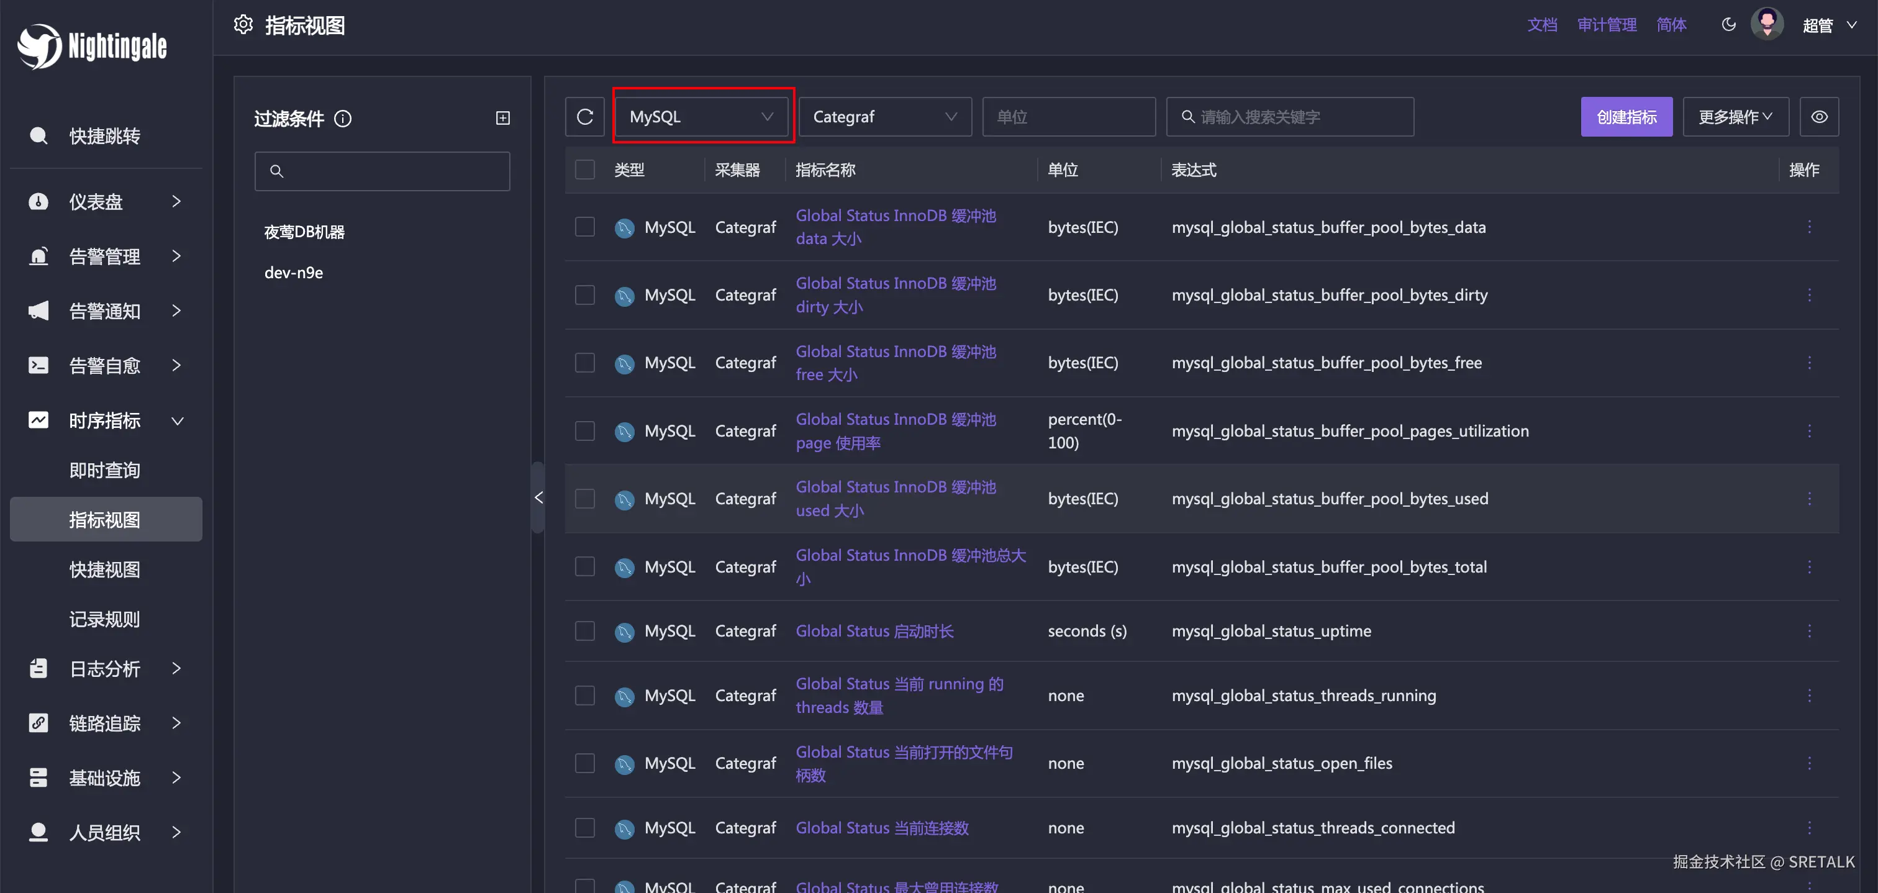Click the 创建指标 button
1878x893 pixels.
pos(1626,117)
